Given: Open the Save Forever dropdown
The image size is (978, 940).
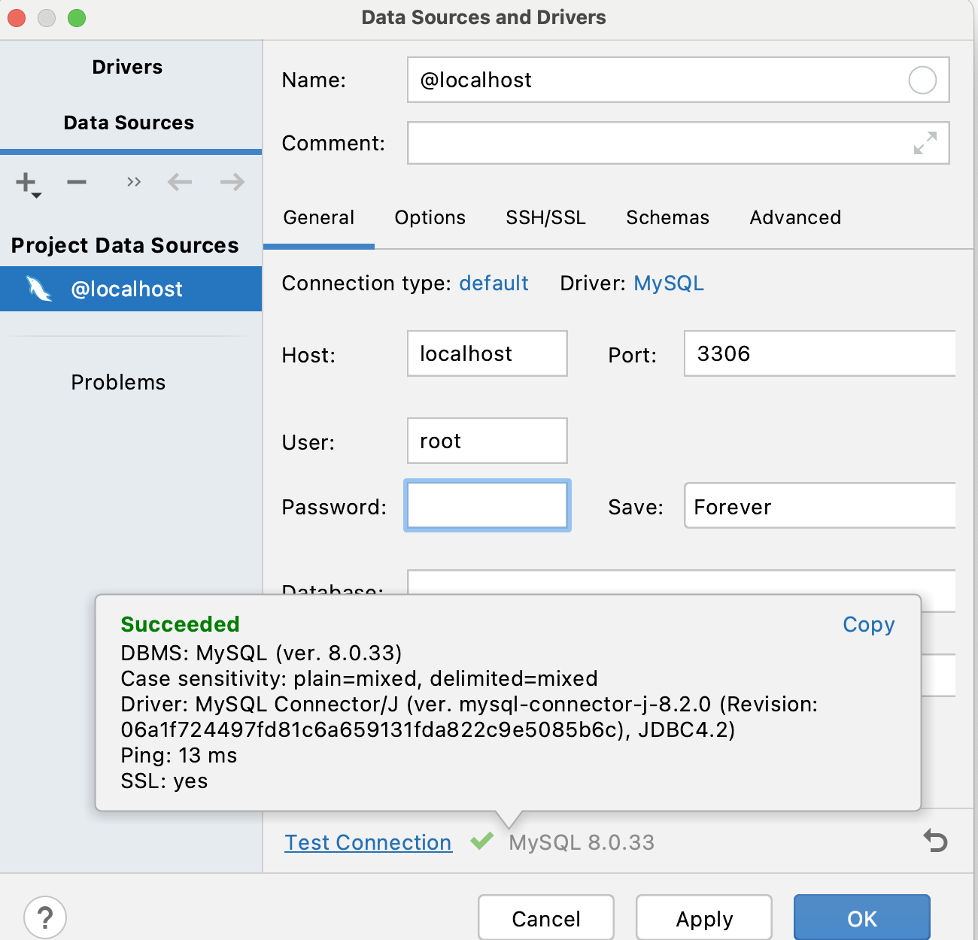Looking at the screenshot, I should (819, 506).
